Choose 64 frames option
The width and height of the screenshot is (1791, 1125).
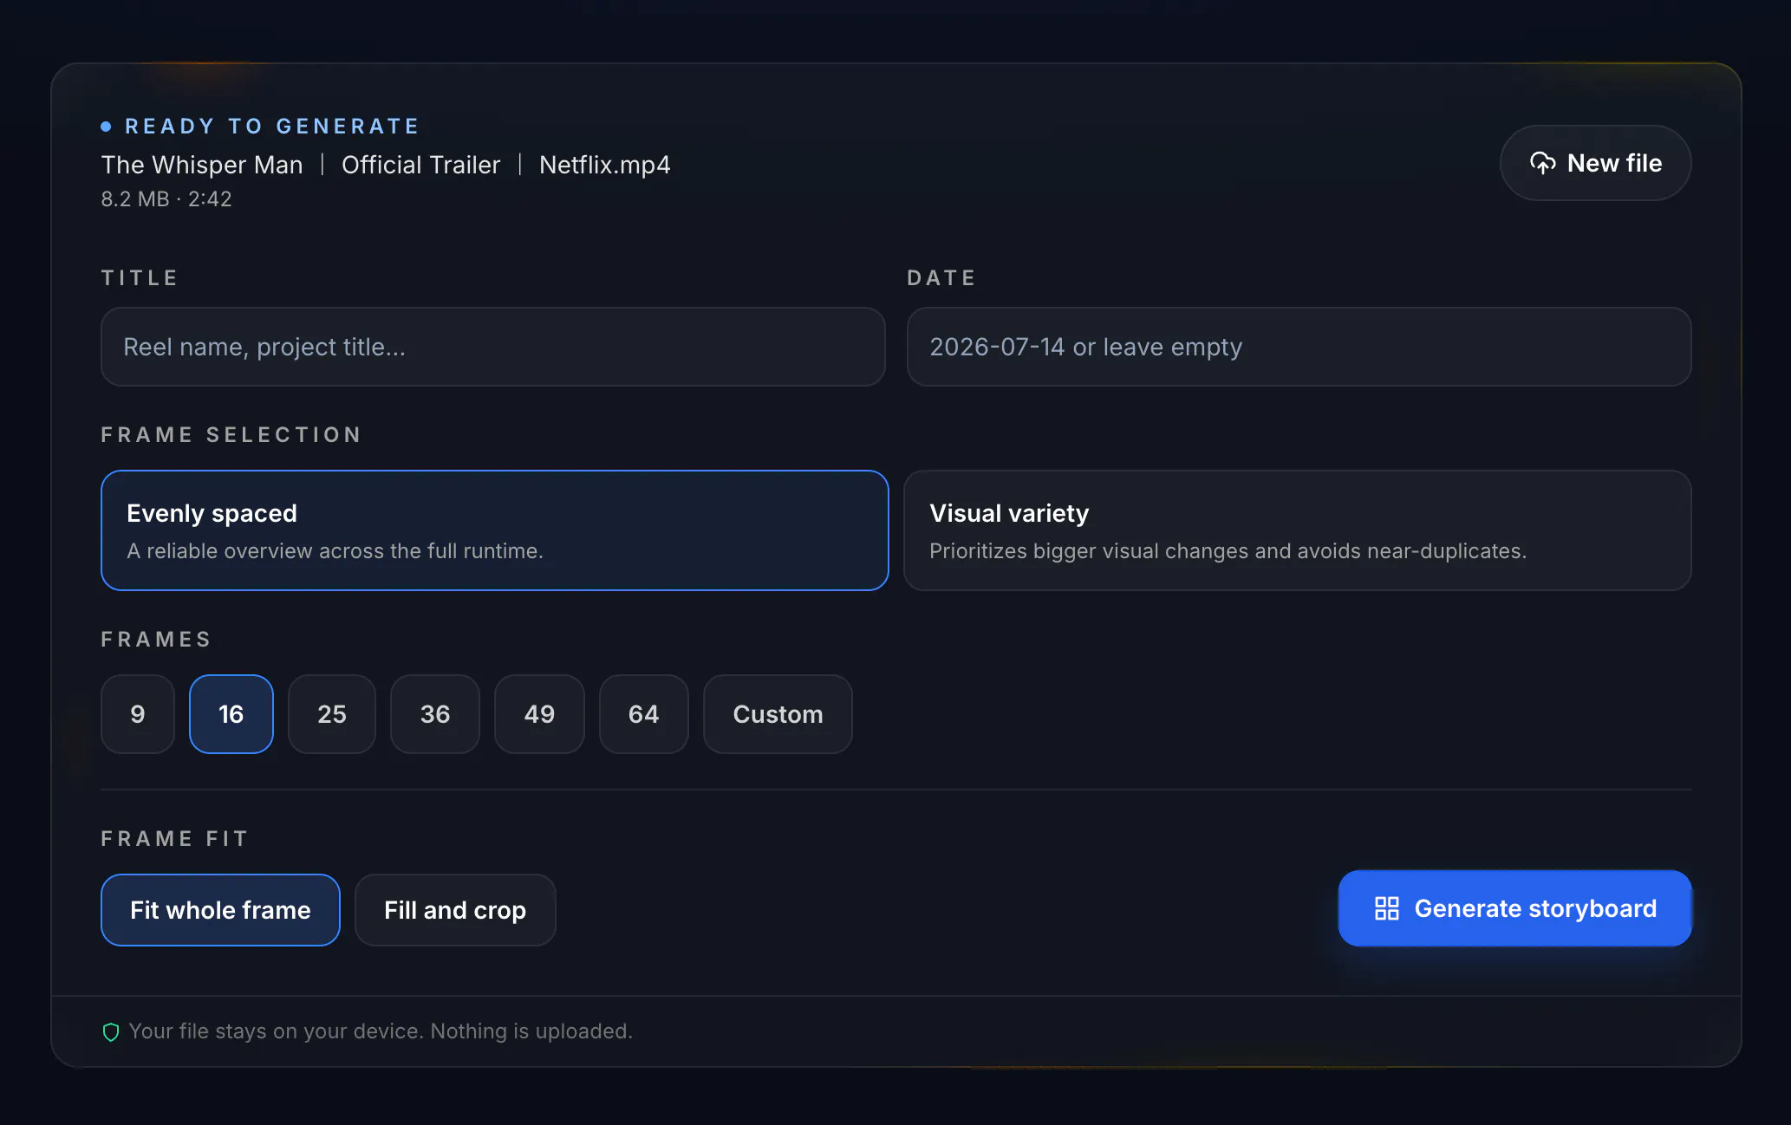tap(644, 714)
